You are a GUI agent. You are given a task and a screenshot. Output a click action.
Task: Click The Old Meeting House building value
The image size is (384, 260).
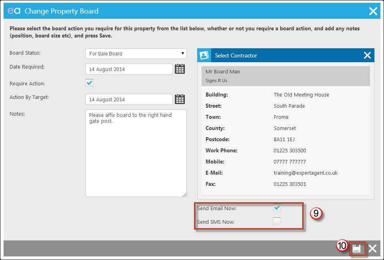(301, 95)
